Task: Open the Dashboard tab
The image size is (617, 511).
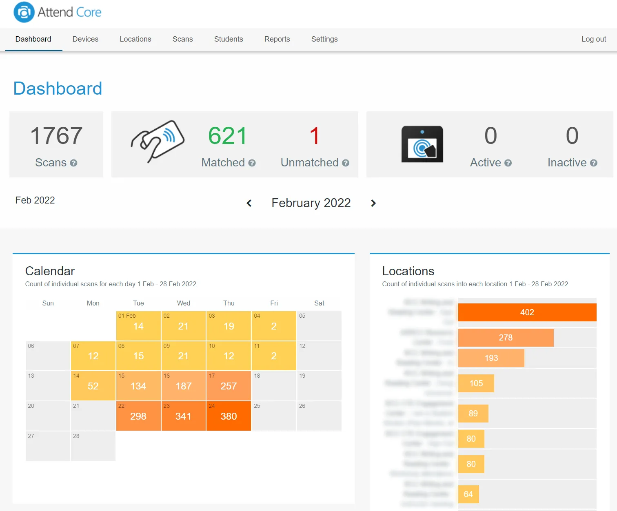Action: [x=33, y=39]
